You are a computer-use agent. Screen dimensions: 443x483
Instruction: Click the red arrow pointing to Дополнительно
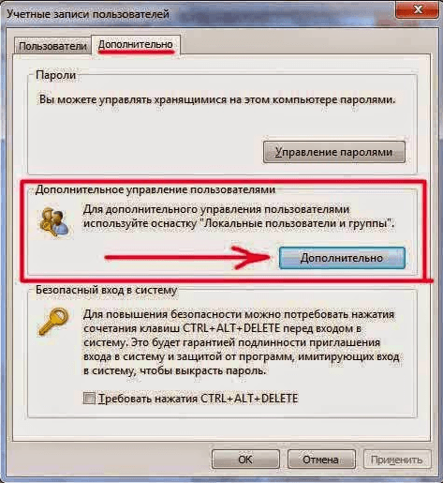187,257
